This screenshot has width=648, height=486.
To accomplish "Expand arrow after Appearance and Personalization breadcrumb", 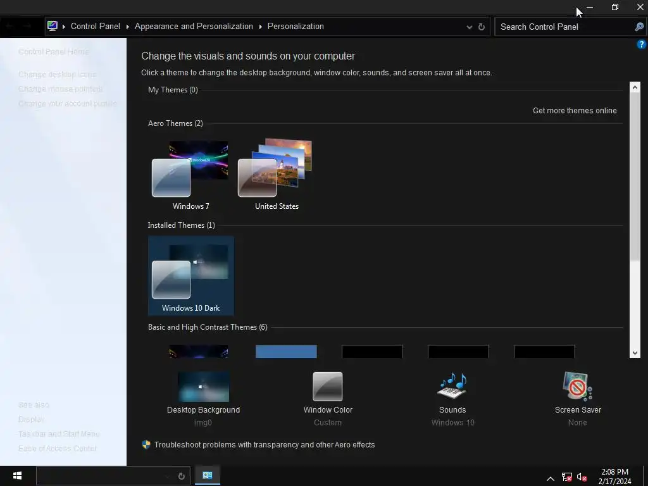I will click(260, 27).
